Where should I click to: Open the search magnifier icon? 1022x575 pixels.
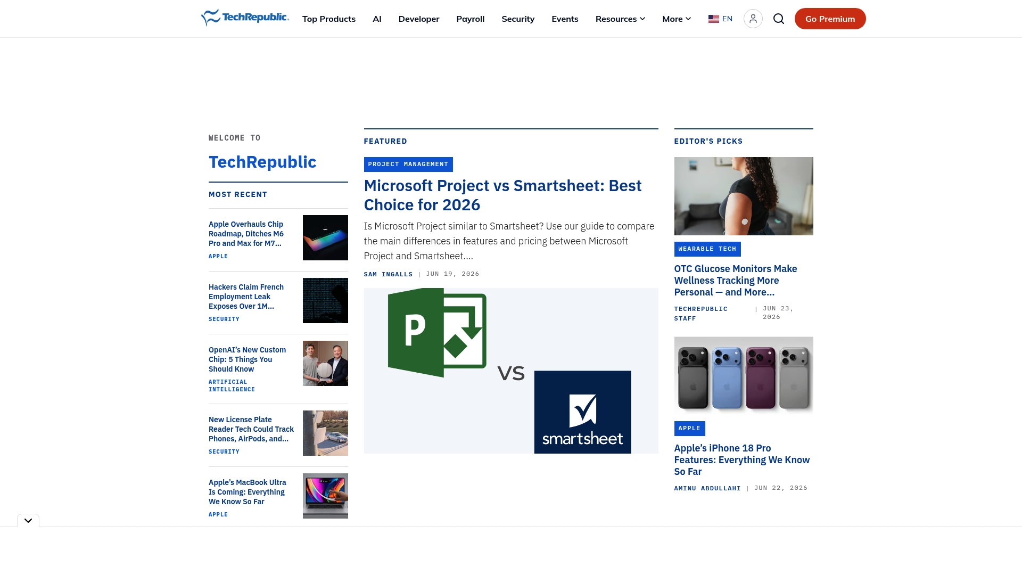(x=779, y=19)
